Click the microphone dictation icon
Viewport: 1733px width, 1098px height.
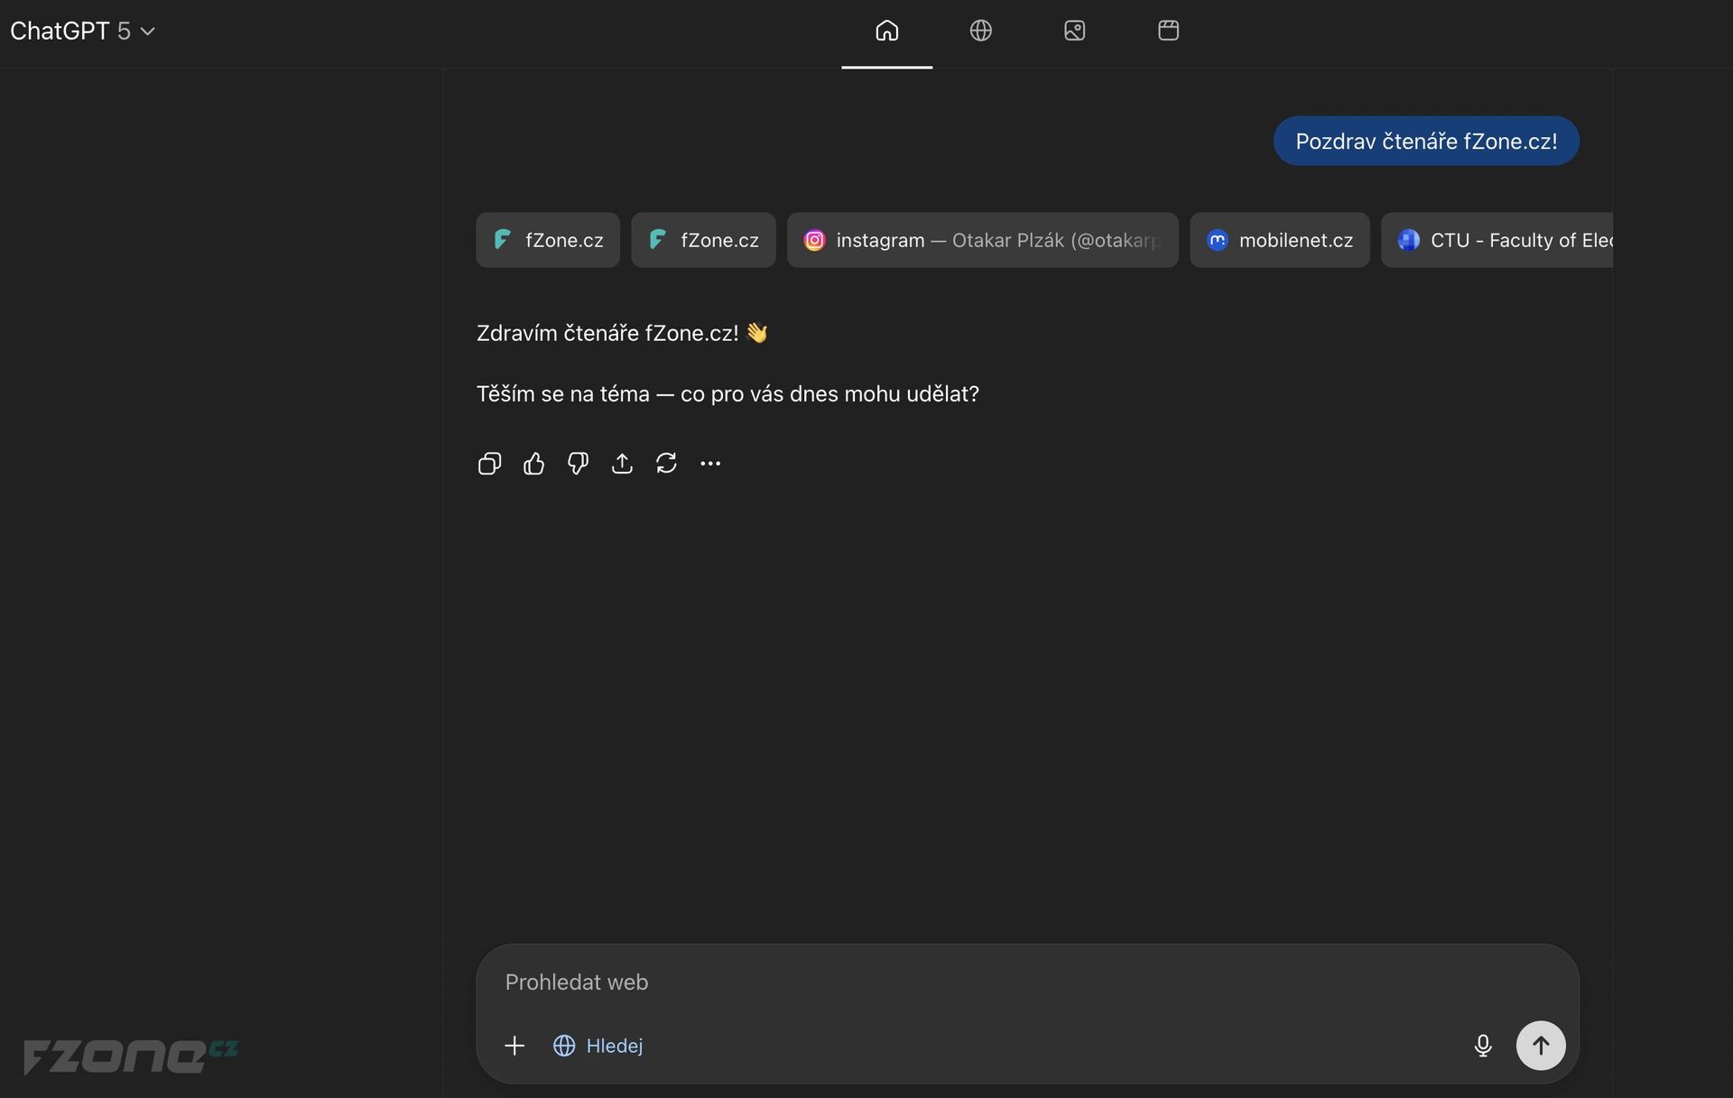(1482, 1046)
